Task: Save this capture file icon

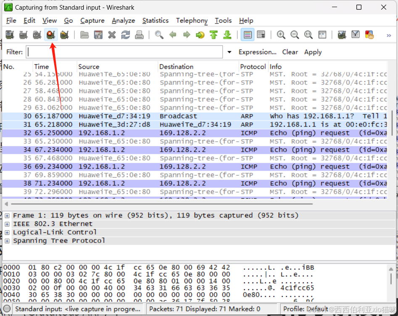Action: tap(98, 34)
